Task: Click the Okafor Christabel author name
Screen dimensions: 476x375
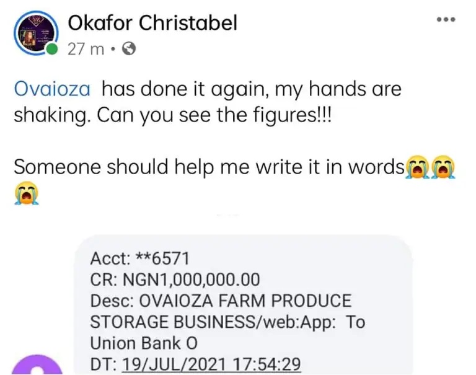Action: pyautogui.click(x=152, y=24)
